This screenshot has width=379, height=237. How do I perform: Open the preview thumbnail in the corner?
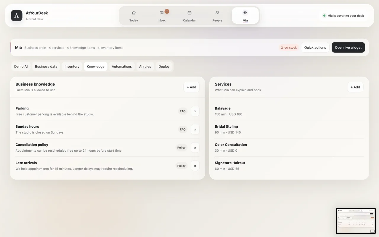356,221
